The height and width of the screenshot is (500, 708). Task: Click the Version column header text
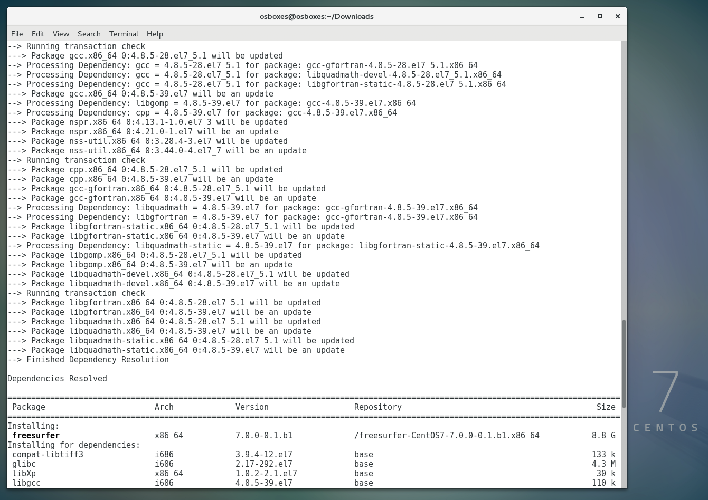252,407
